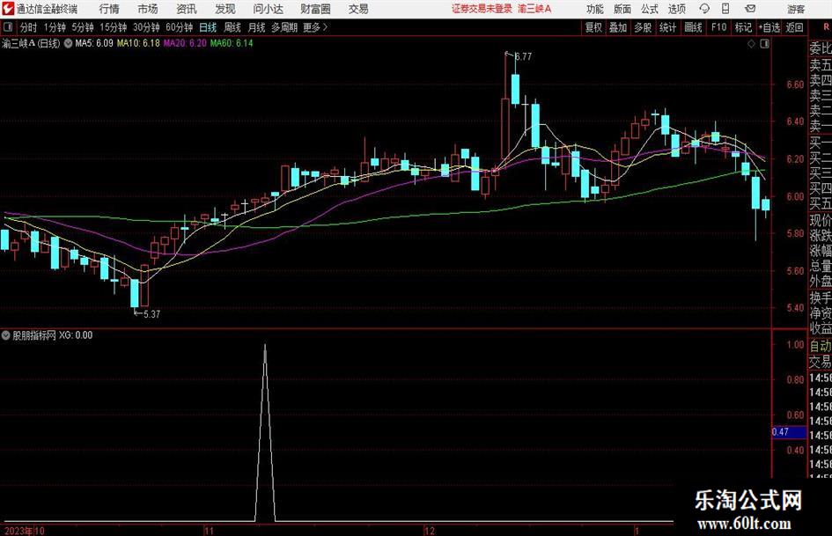The height and width of the screenshot is (536, 832).
Task: Open the 功能 menu
Action: 595,9
